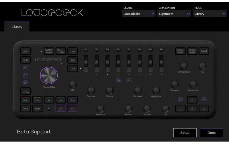Select the D1 dial knob

tap(73, 84)
